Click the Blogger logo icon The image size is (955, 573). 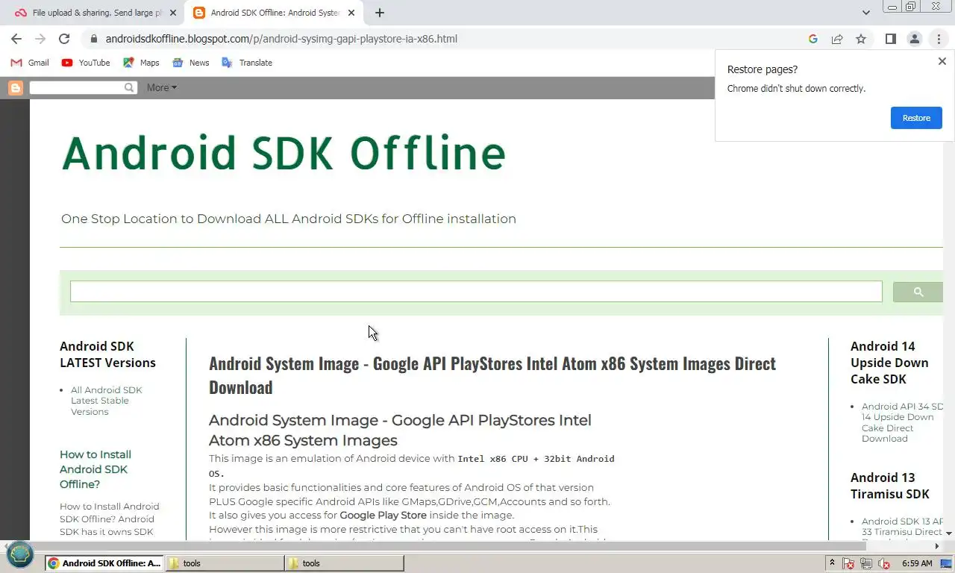15,88
